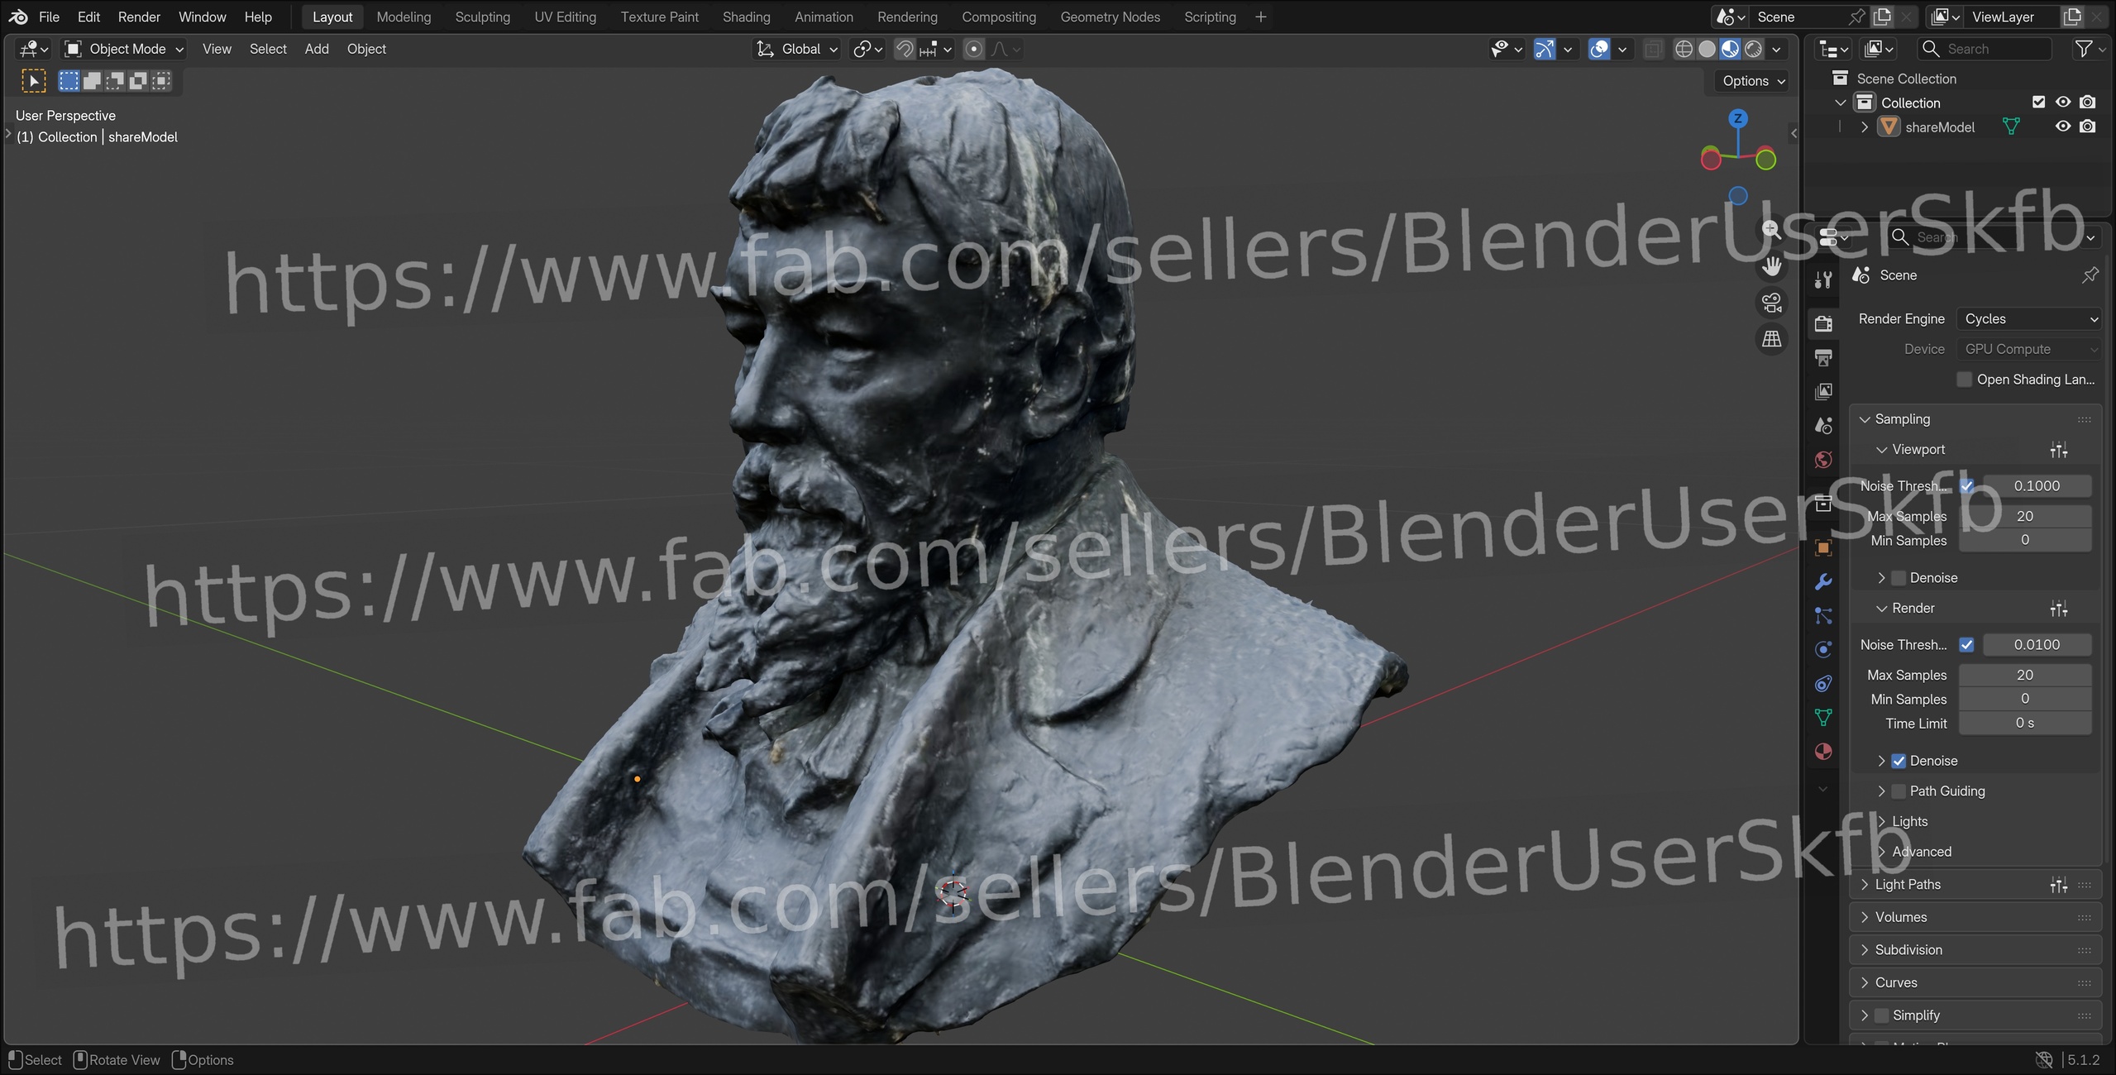Image resolution: width=2116 pixels, height=1075 pixels.
Task: Open the World properties tab
Action: 1823,460
